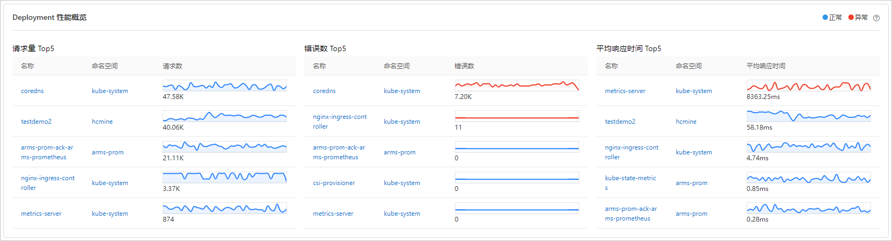
Task: Click the 名称 header in 请求量 Top5
Action: point(27,66)
